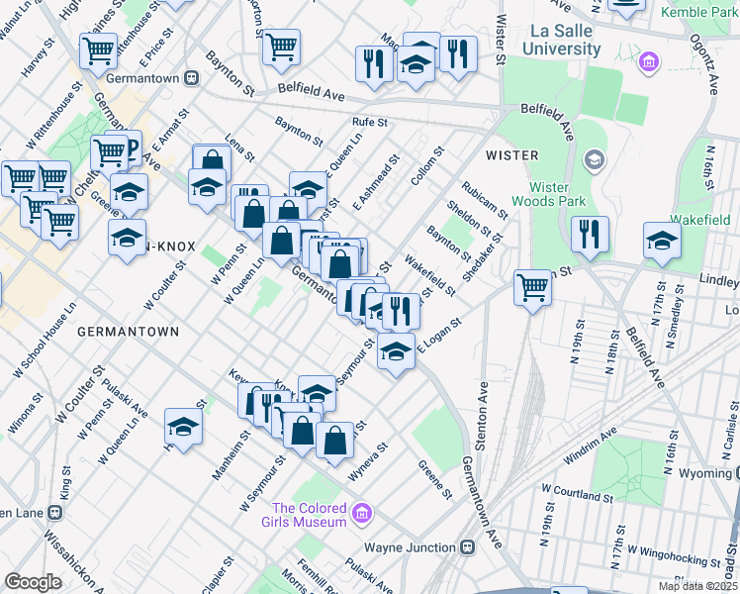Click the Wissahickon street label
740x594 pixels.
(x=74, y=561)
